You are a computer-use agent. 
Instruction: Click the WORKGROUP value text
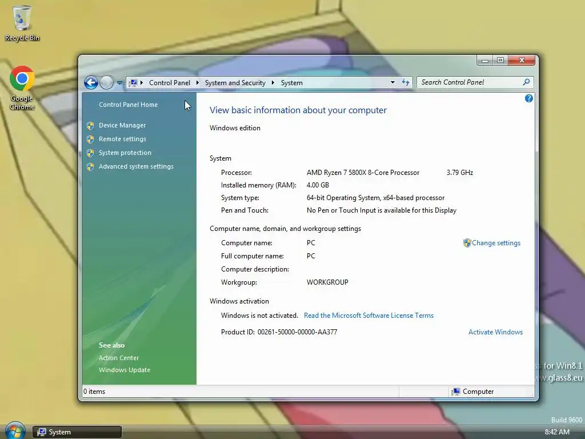coord(327,282)
